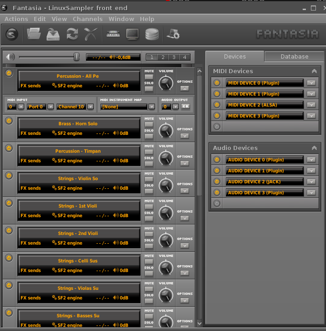Viewport: 326px width, 331px height.
Task: Switch to channel lane 2
Action: (163, 57)
